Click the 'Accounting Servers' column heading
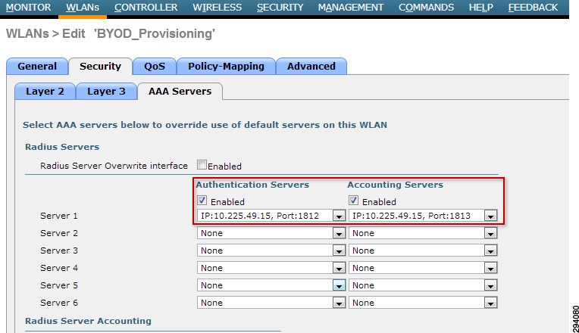 [395, 185]
